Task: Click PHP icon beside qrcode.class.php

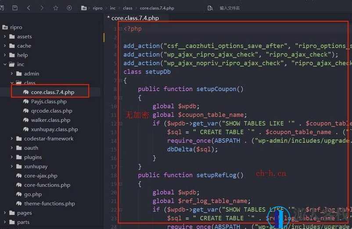Action: pos(26,111)
